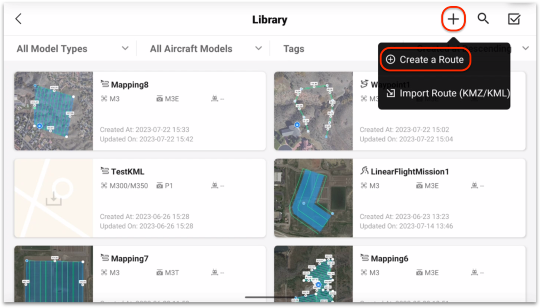Screen dimensions: 540x308
Task: Click the camera icon next to M3T
Action: point(159,273)
